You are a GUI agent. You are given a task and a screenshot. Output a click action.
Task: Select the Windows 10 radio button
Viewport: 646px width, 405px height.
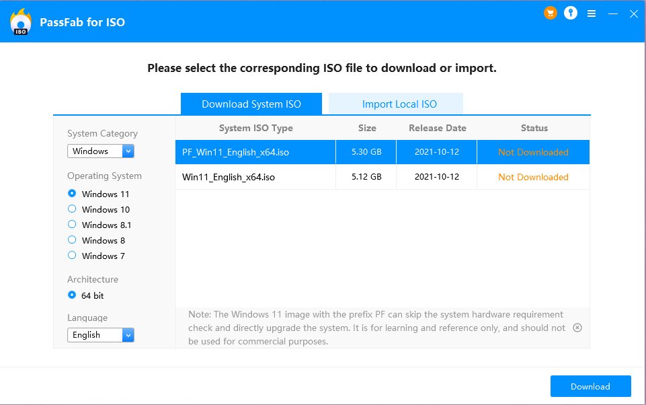72,209
